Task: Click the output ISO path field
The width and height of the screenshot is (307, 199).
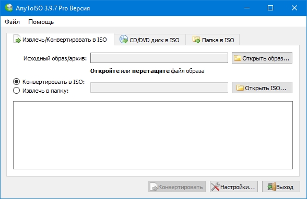Action: pyautogui.click(x=159, y=88)
